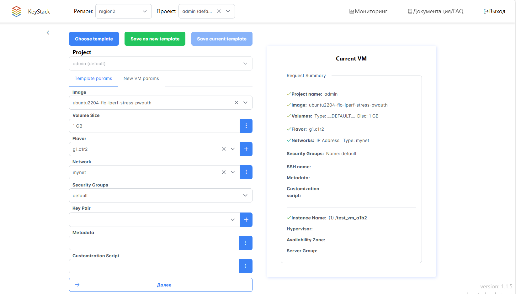Open Network options three-dot button

point(246,172)
